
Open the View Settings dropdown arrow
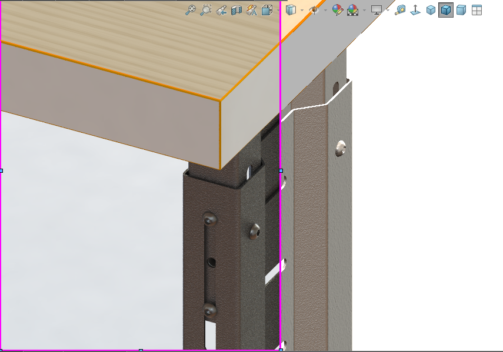388,10
